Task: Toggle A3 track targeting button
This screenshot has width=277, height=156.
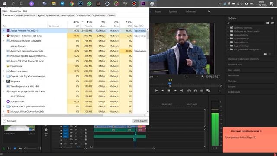Action: 65,136
